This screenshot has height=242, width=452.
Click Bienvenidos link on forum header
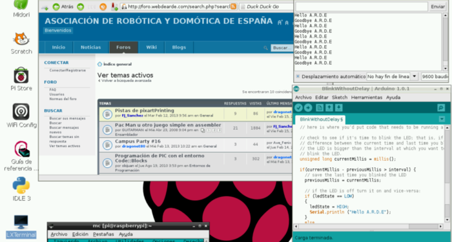click(x=58, y=30)
